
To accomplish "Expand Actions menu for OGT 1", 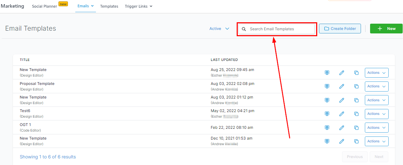I will (x=376, y=128).
